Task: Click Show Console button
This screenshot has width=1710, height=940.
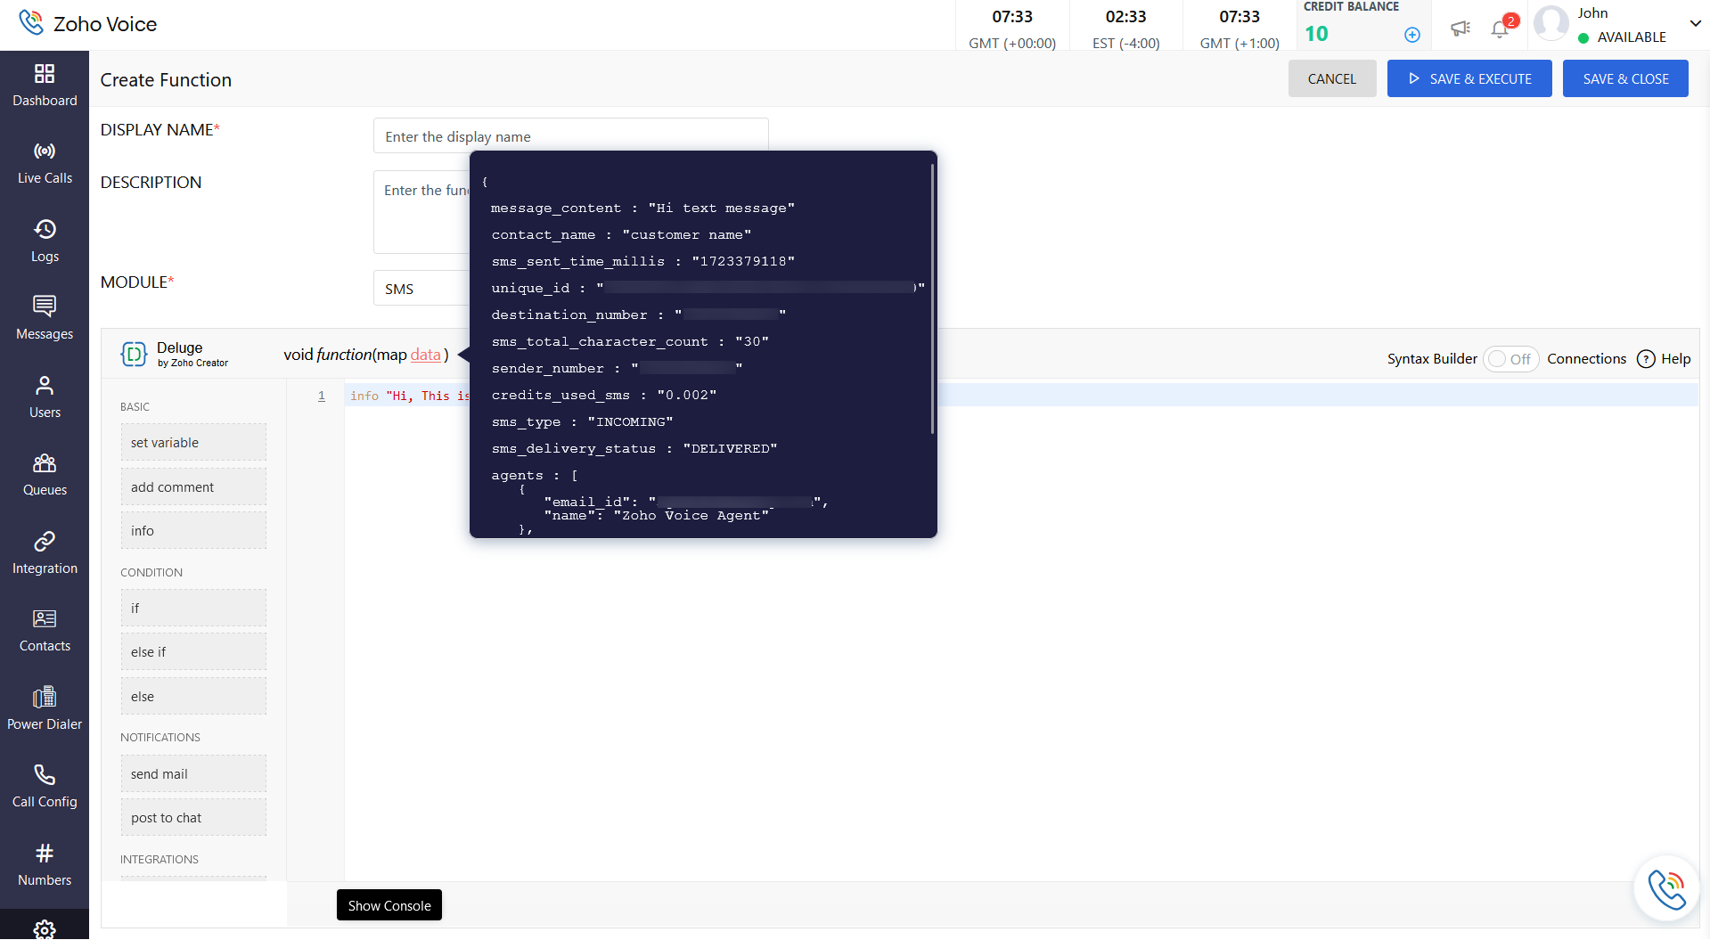Action: (x=389, y=905)
